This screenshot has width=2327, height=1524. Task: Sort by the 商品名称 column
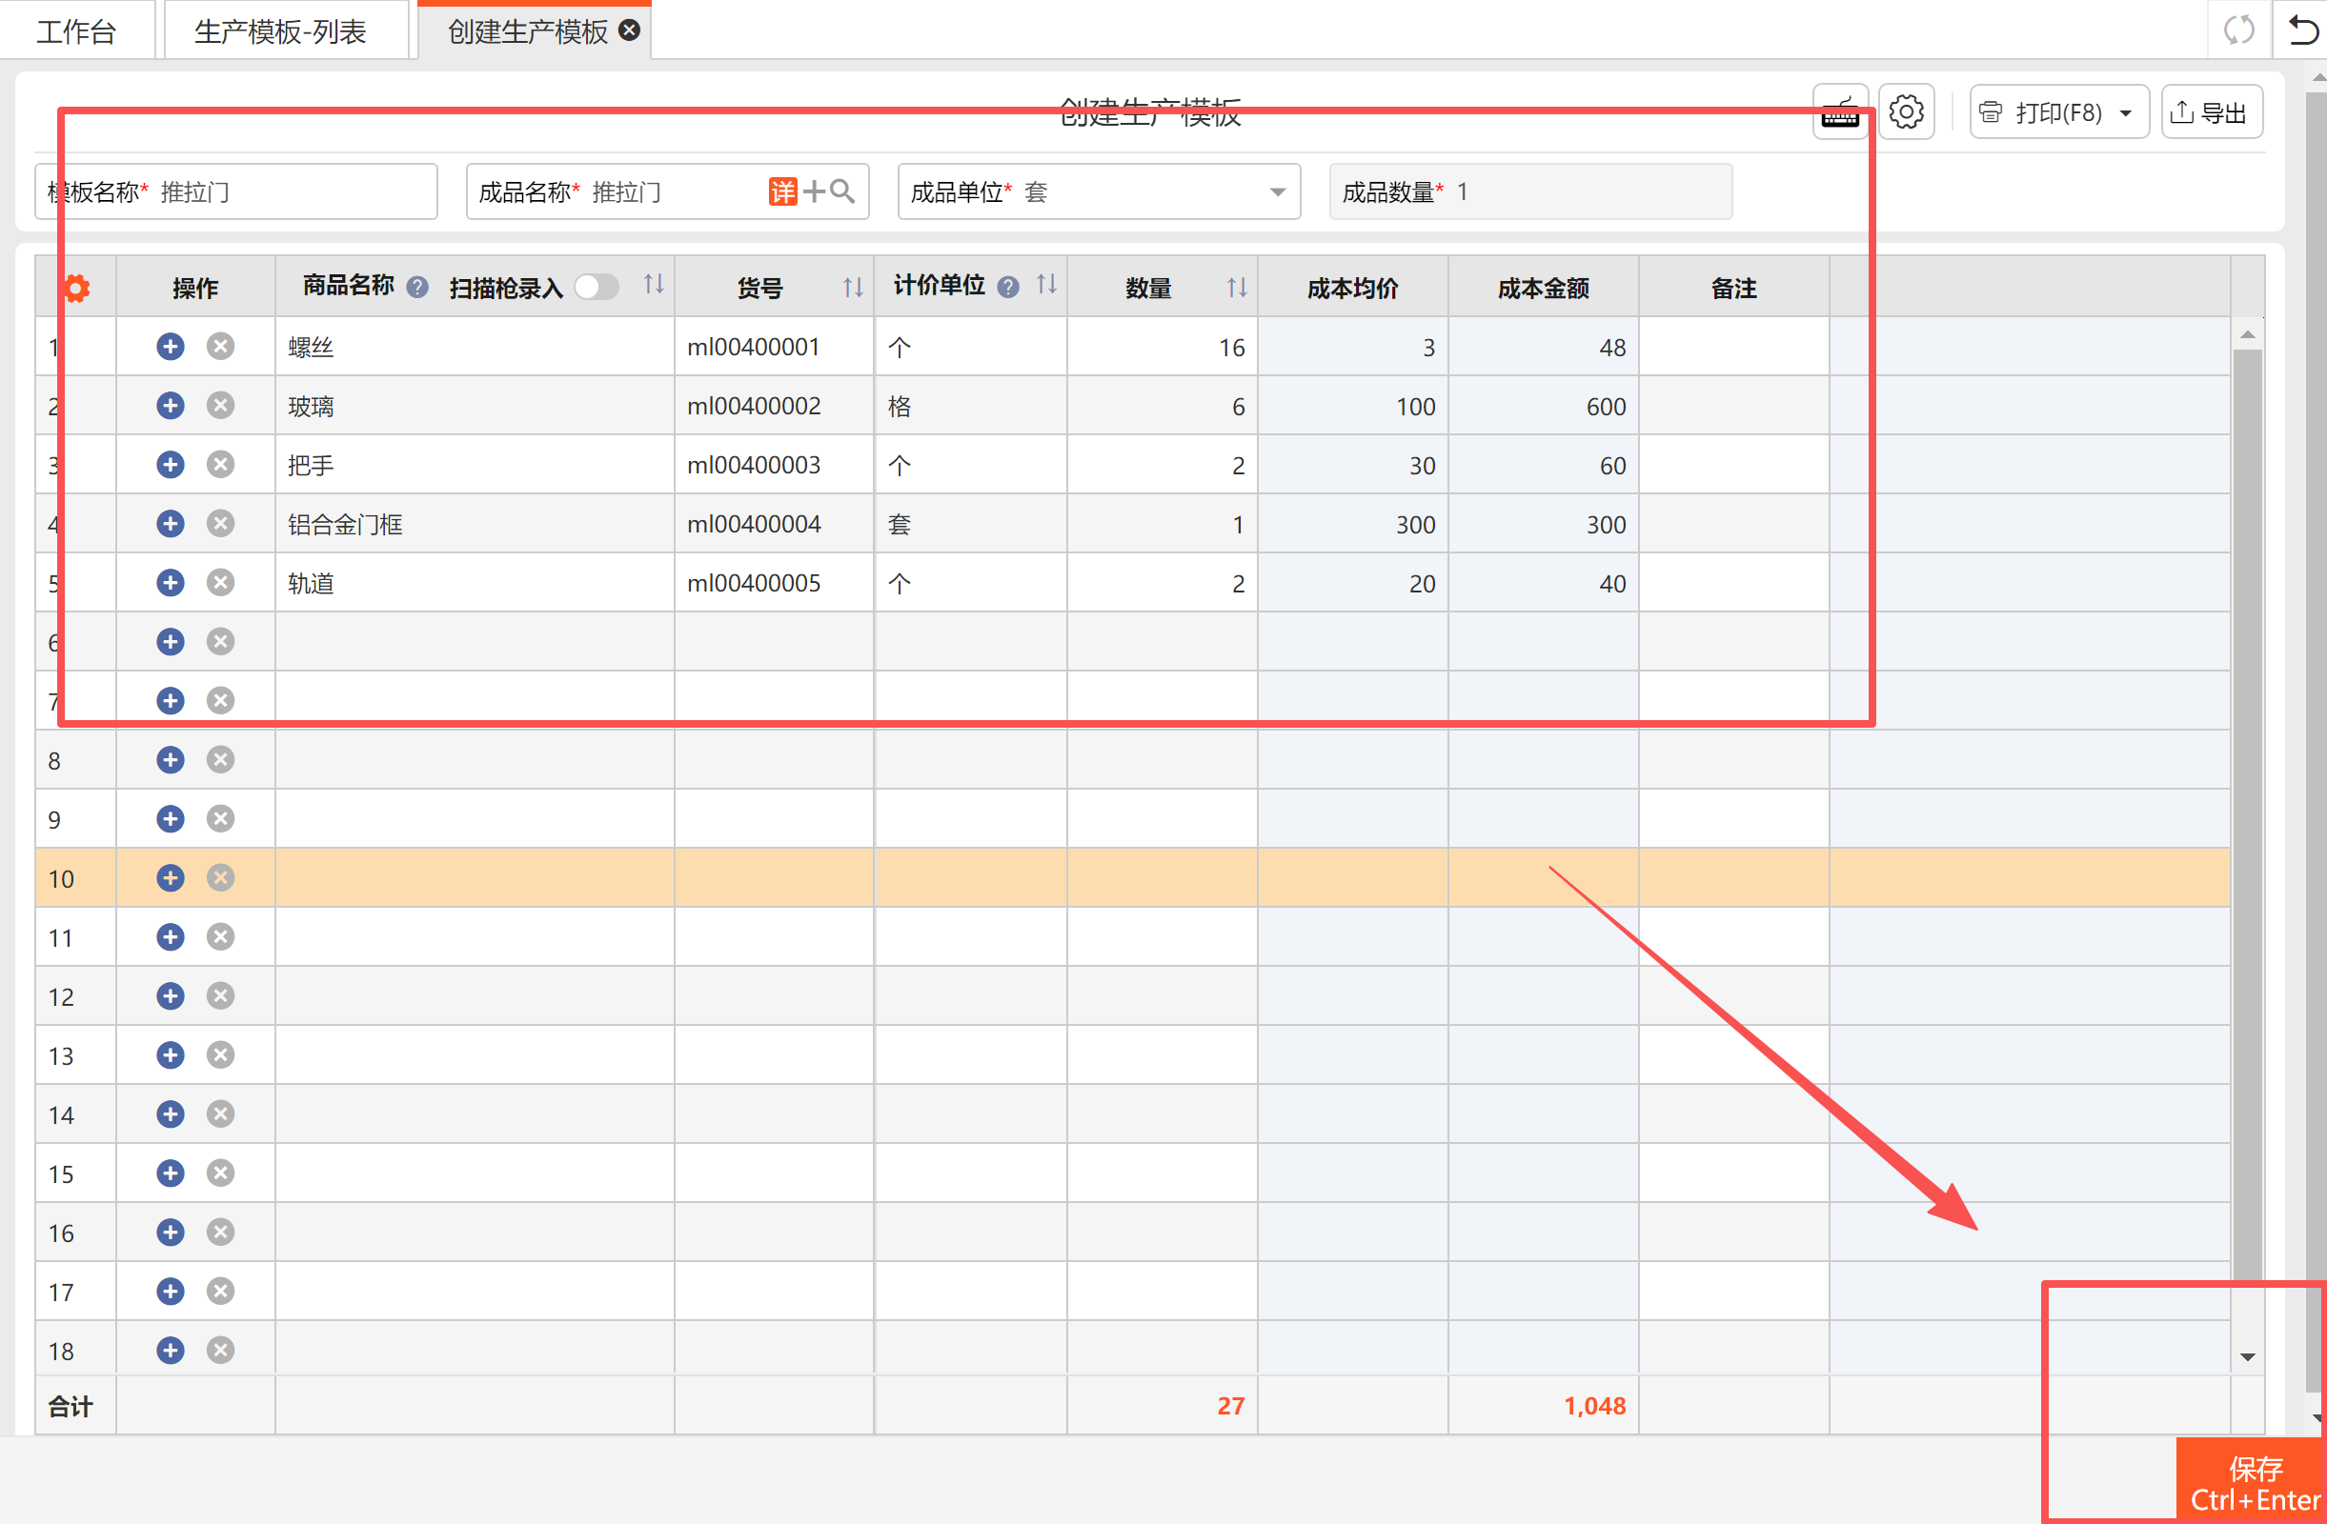point(654,285)
